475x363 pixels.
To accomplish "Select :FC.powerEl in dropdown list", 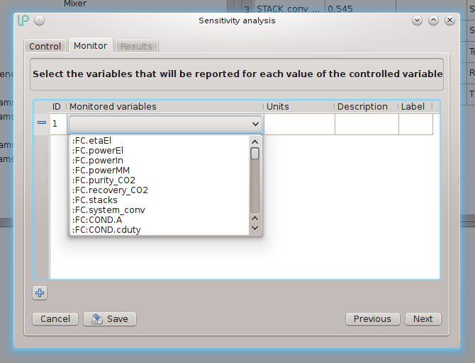I will 98,151.
